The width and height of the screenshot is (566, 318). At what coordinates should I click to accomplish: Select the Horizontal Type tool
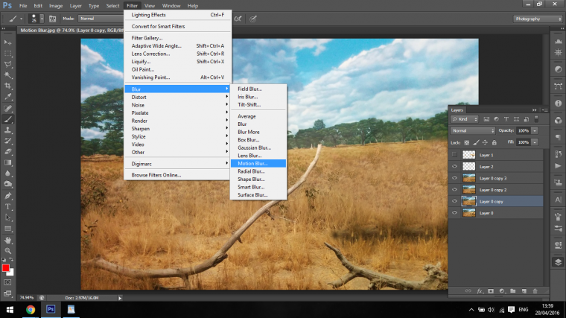point(7,207)
